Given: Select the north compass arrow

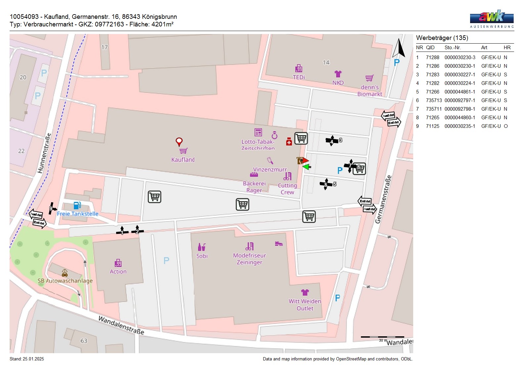Looking at the screenshot, I should coord(399,48).
